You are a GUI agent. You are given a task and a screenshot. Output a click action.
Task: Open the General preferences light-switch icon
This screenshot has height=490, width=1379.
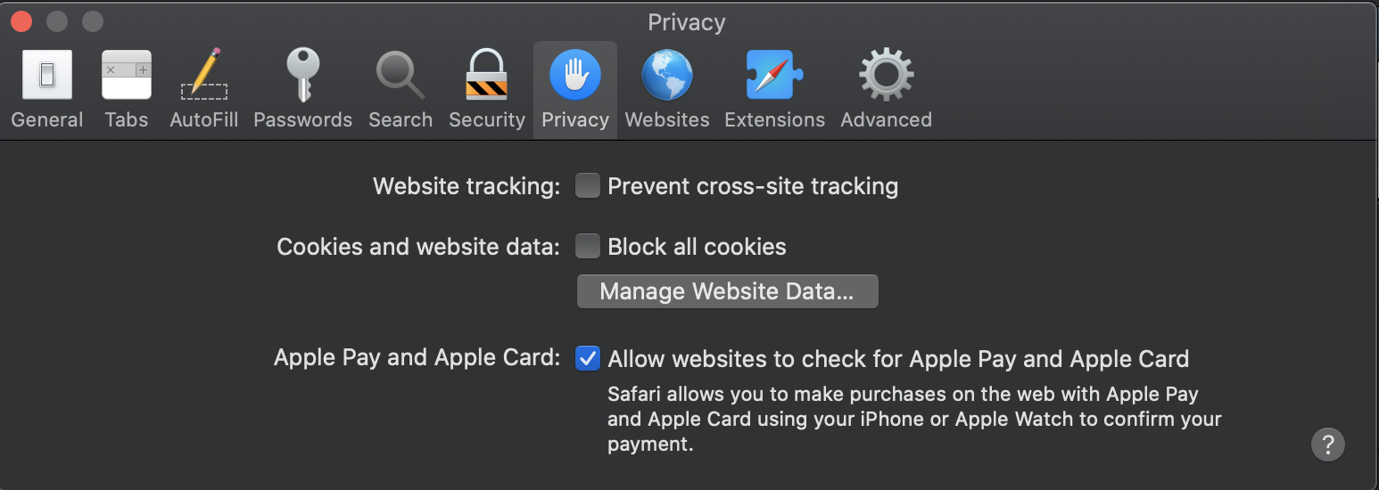pos(47,76)
